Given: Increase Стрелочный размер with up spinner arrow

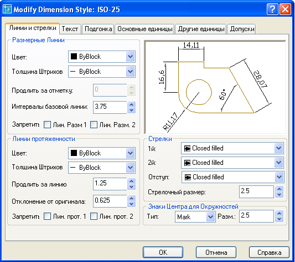Looking at the screenshot, I should [x=279, y=189].
